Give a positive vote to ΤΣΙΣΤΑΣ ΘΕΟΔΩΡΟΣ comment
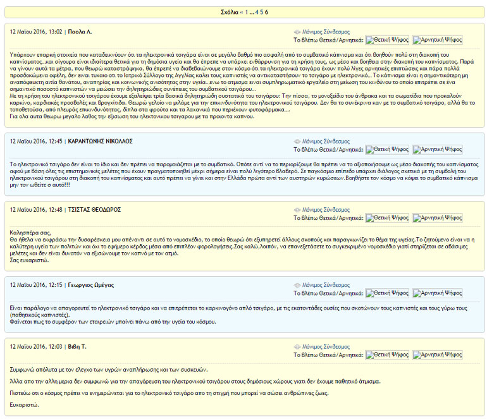487x419 pixels. [387, 217]
